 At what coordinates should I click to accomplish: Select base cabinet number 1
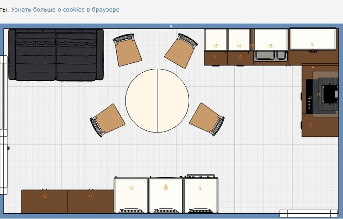click(x=216, y=58)
